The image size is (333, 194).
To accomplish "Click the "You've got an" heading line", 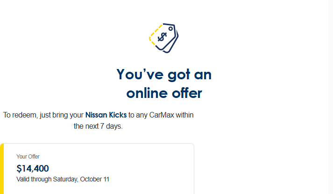I will coord(164,74).
